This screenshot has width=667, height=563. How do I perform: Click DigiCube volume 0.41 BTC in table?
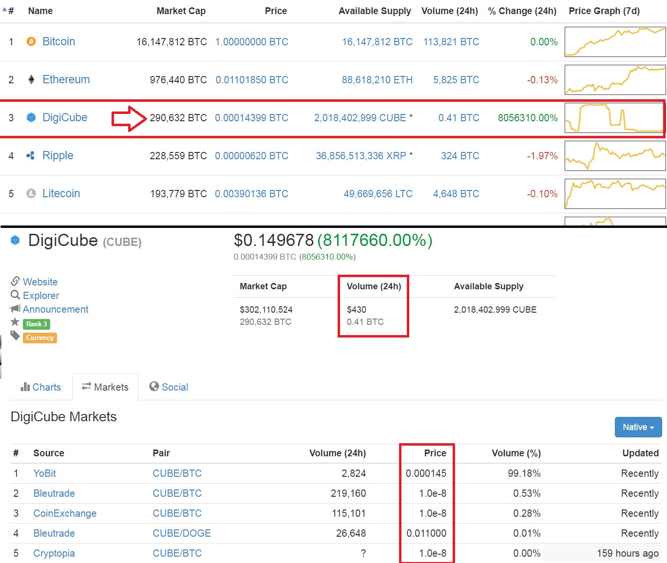click(458, 118)
